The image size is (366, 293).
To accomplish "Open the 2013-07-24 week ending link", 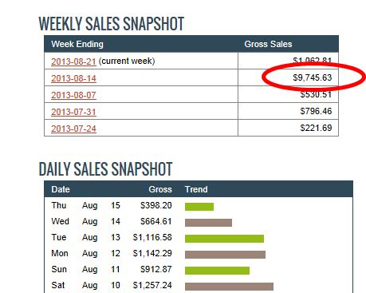I will pos(73,129).
